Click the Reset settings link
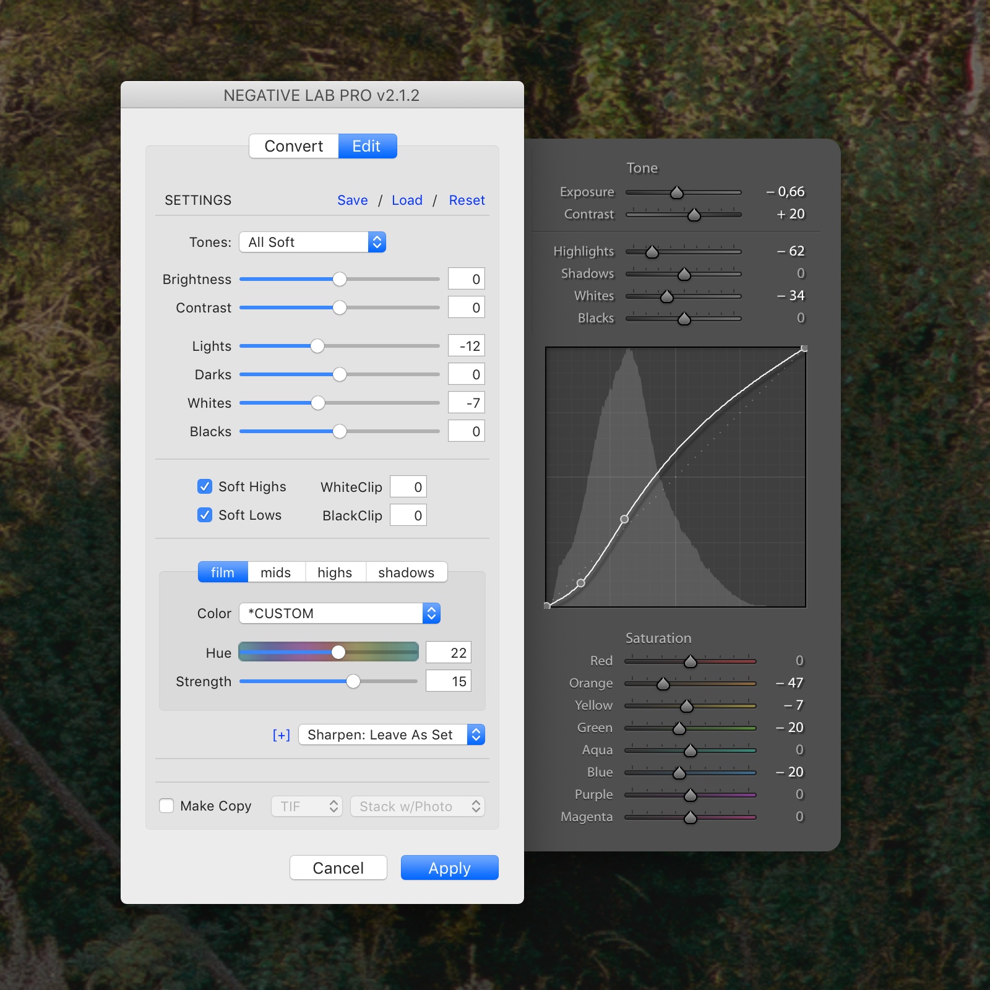This screenshot has width=990, height=990. 467,200
